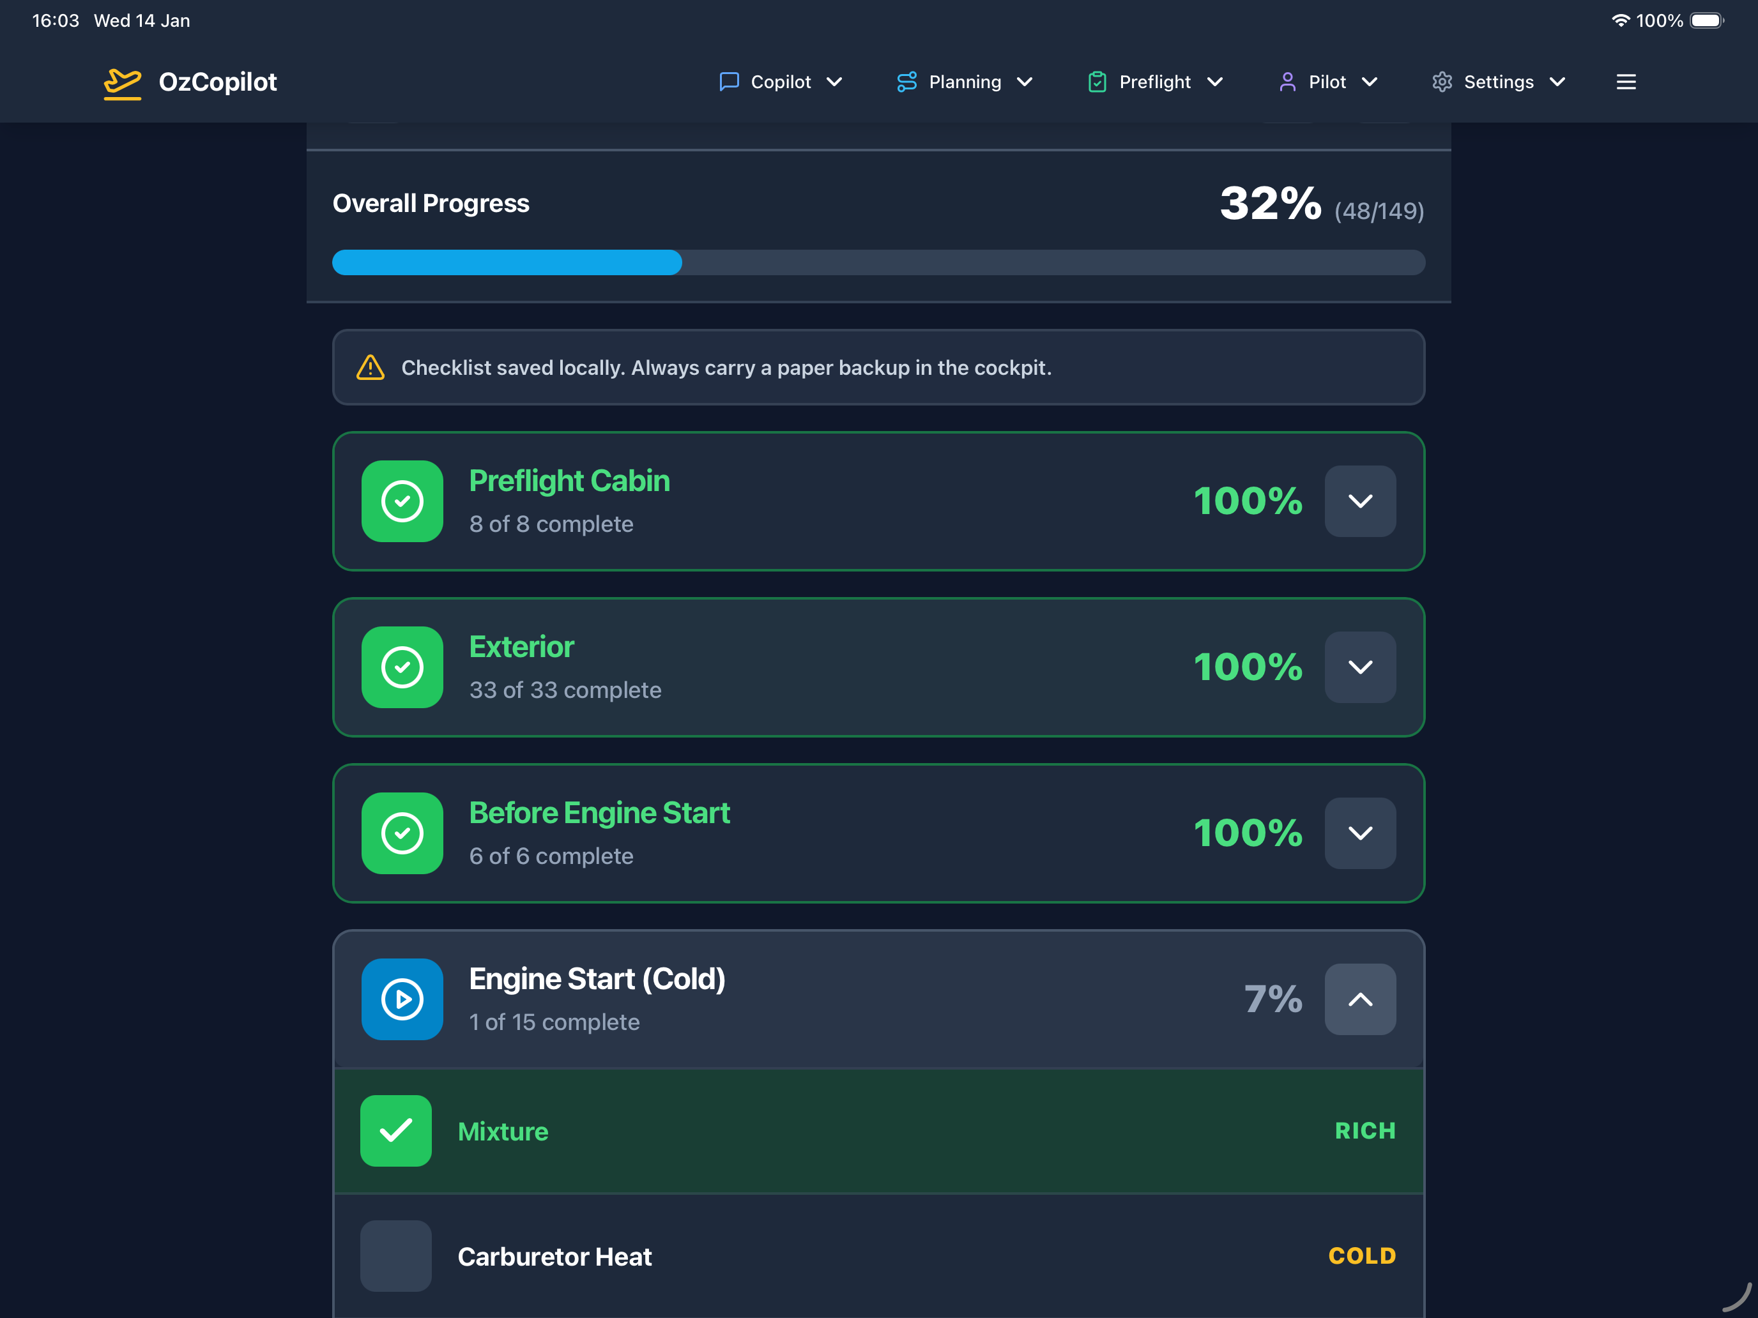The image size is (1758, 1318).
Task: Click the OzCopilot home title
Action: [x=218, y=82]
